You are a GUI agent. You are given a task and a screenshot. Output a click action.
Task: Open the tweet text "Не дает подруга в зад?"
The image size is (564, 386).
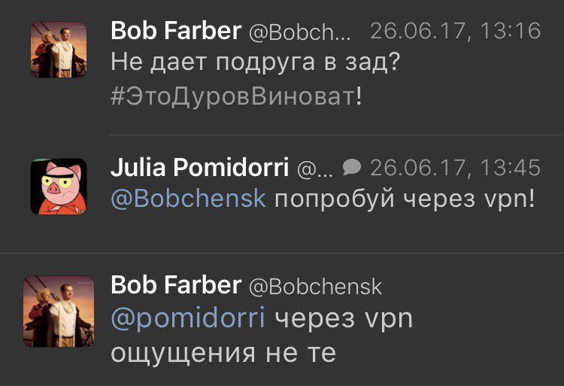pyautogui.click(x=254, y=62)
